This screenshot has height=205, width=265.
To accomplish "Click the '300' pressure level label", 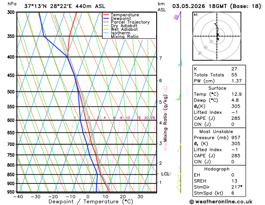I will coord(12,12).
